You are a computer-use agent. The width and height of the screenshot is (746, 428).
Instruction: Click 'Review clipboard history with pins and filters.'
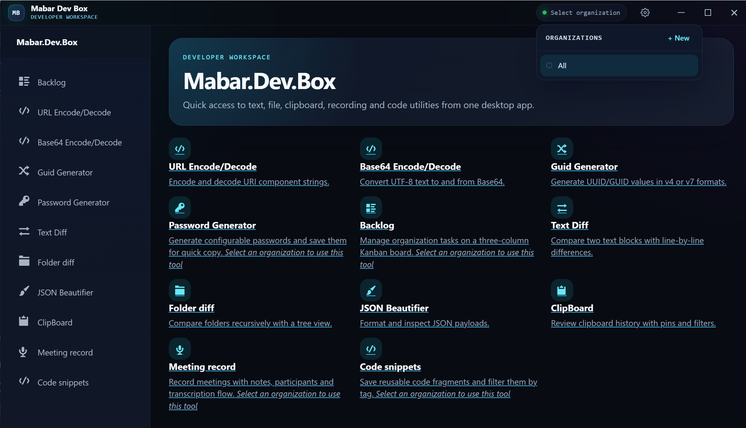(x=633, y=323)
